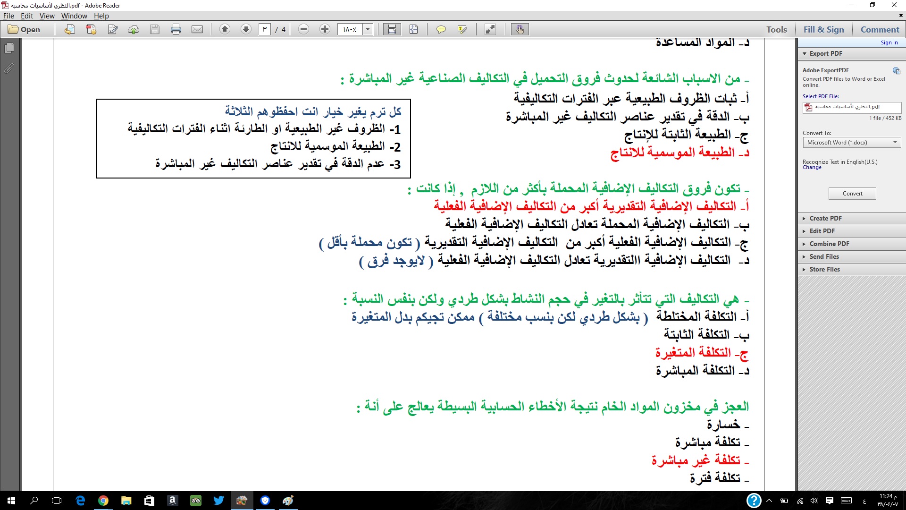The image size is (906, 510).
Task: Click the taskbar clock showing 11:24
Action: tap(888, 501)
